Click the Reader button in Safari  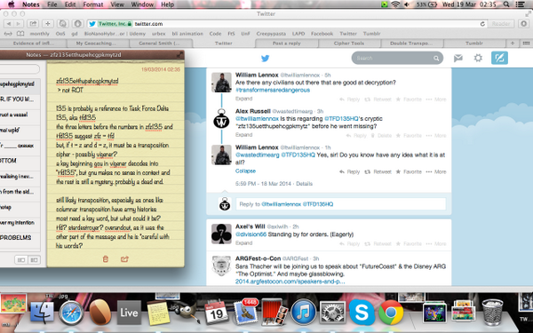(x=501, y=24)
